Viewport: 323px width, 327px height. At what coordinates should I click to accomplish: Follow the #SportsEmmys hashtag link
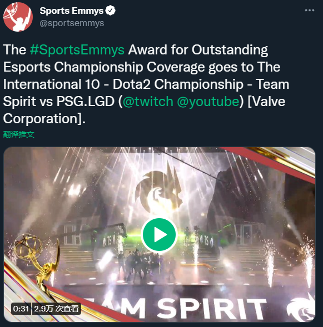(x=77, y=50)
